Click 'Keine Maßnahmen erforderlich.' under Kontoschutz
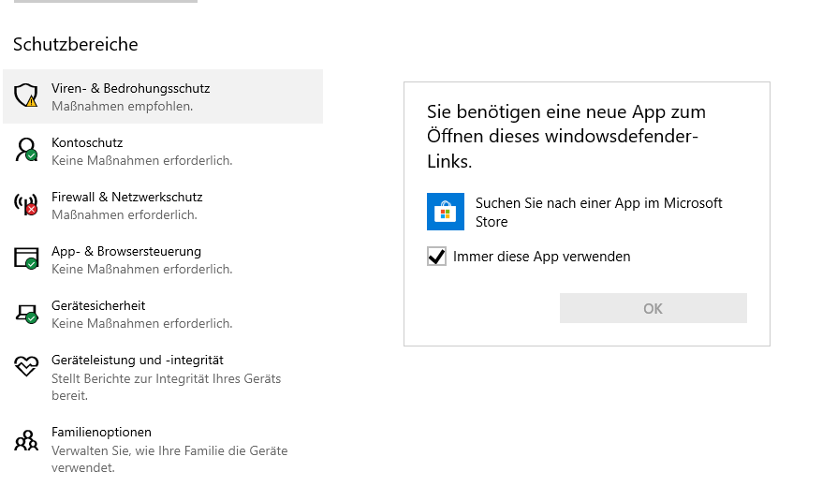 pos(142,160)
